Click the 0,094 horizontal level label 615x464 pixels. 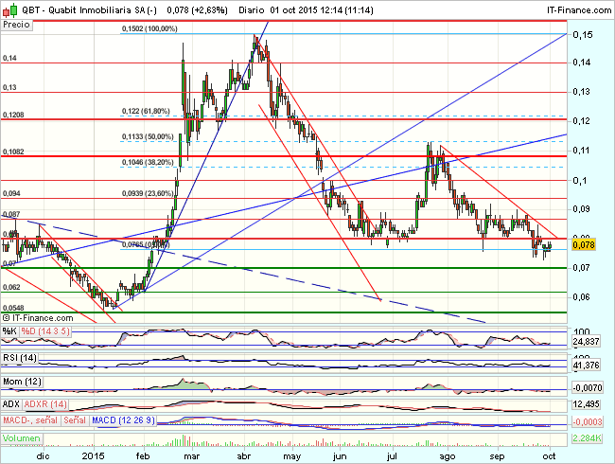pos(11,193)
